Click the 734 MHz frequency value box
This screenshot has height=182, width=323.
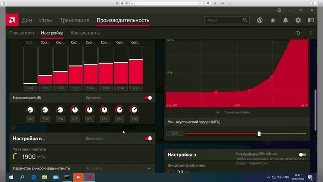point(61,88)
